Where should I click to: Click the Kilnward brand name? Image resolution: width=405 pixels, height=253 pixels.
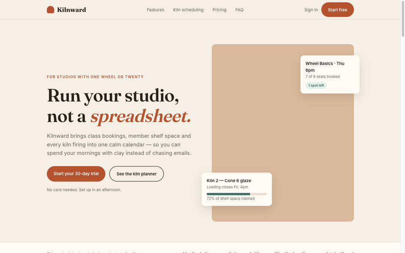tap(72, 10)
